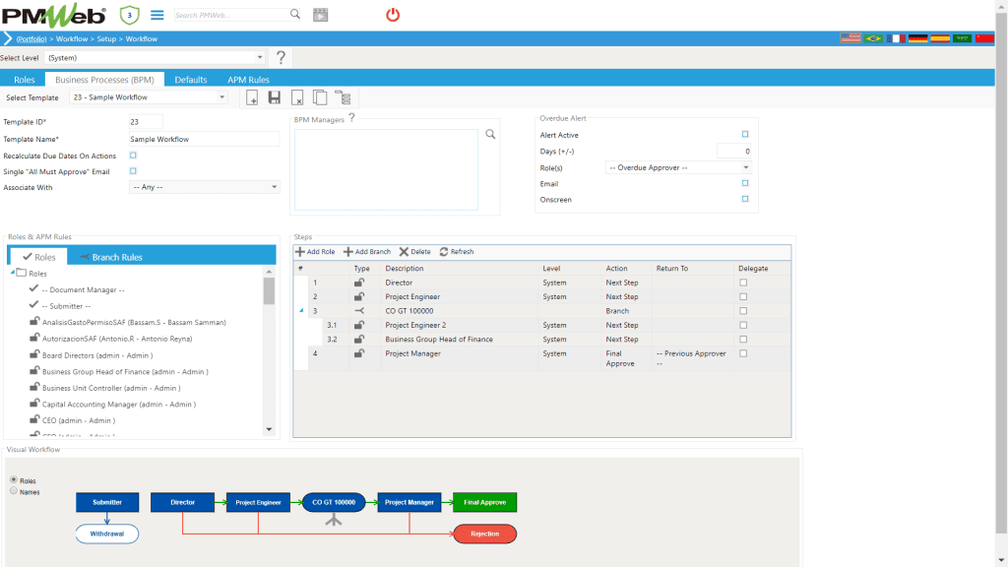Click the lock icon on Director step

(x=358, y=283)
